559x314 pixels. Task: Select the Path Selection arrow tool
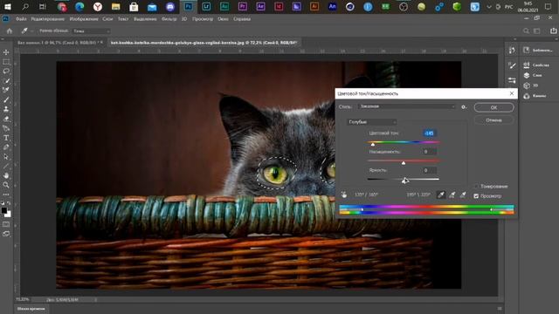pos(6,157)
